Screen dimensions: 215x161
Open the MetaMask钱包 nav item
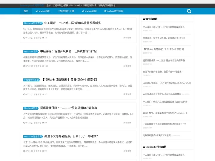click(43, 11)
